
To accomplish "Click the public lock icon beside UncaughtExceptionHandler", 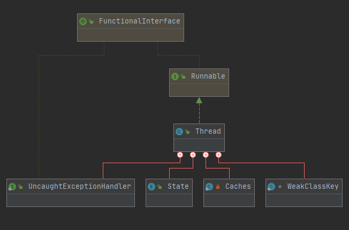I will pyautogui.click(x=20, y=187).
